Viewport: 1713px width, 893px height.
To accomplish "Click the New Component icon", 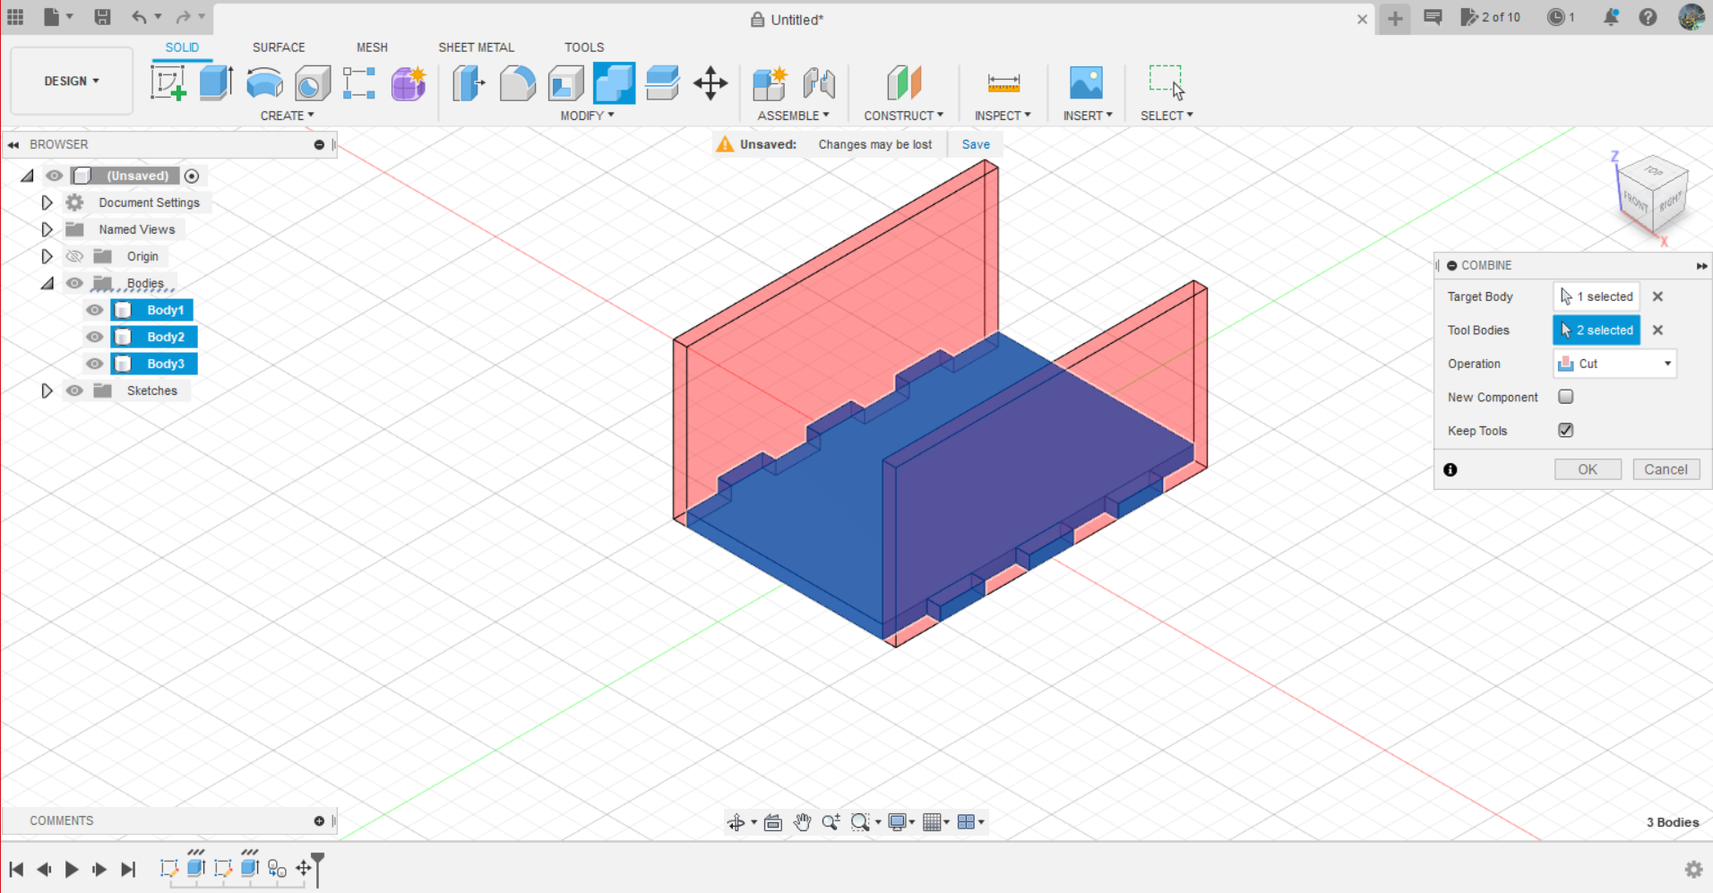I will click(770, 83).
